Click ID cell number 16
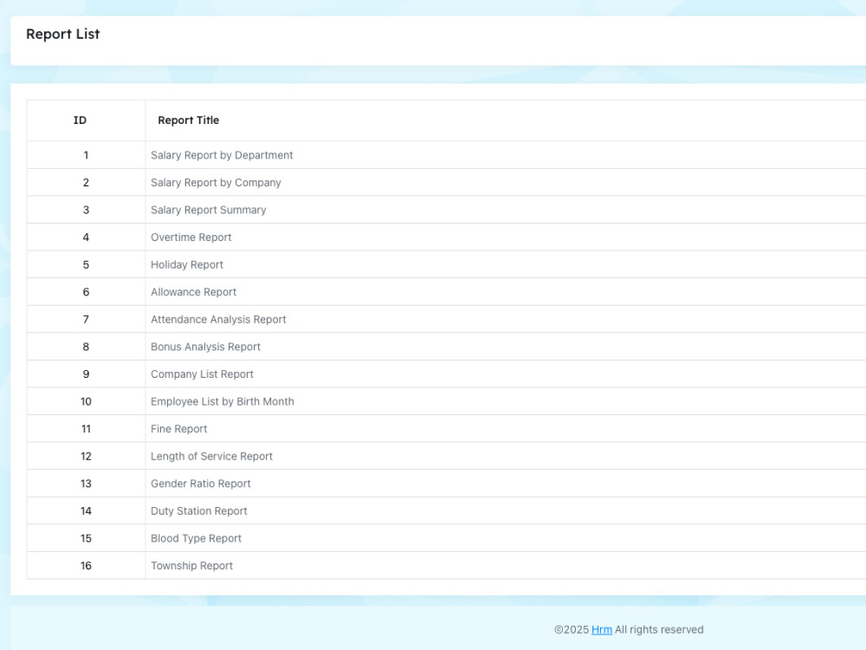The image size is (866, 650). pos(86,565)
